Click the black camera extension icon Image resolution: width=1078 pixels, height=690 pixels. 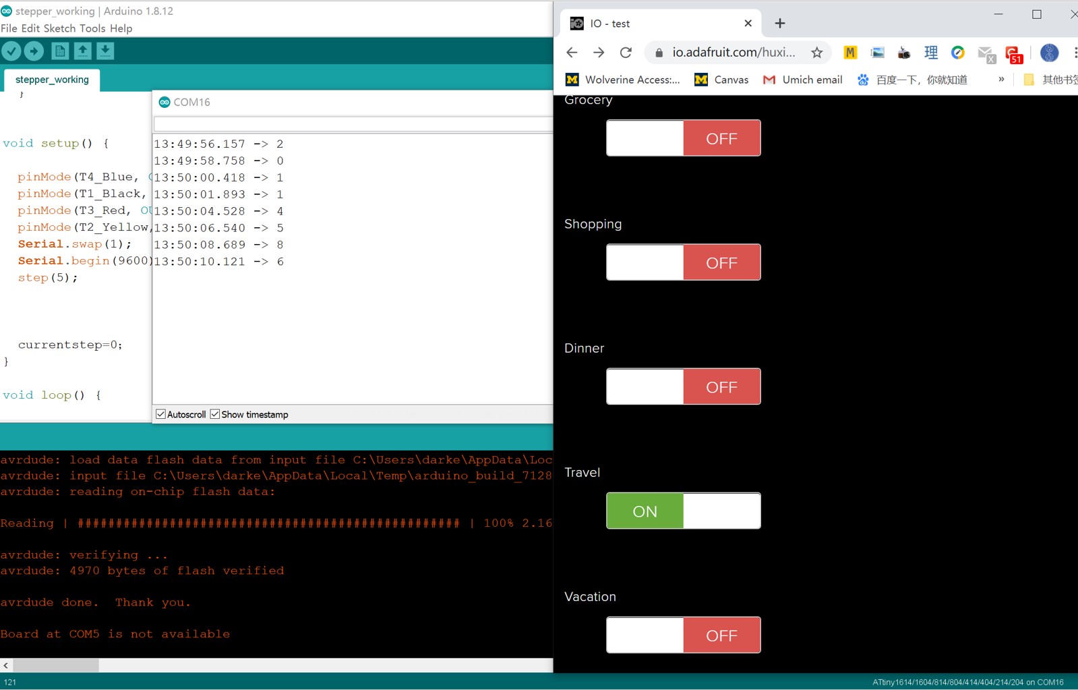tap(904, 52)
